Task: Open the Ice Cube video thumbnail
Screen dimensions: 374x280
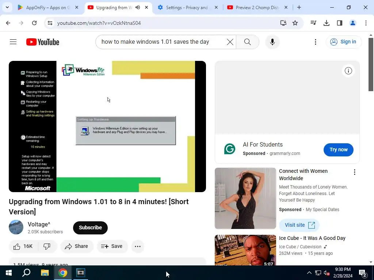Action: tap(245, 250)
